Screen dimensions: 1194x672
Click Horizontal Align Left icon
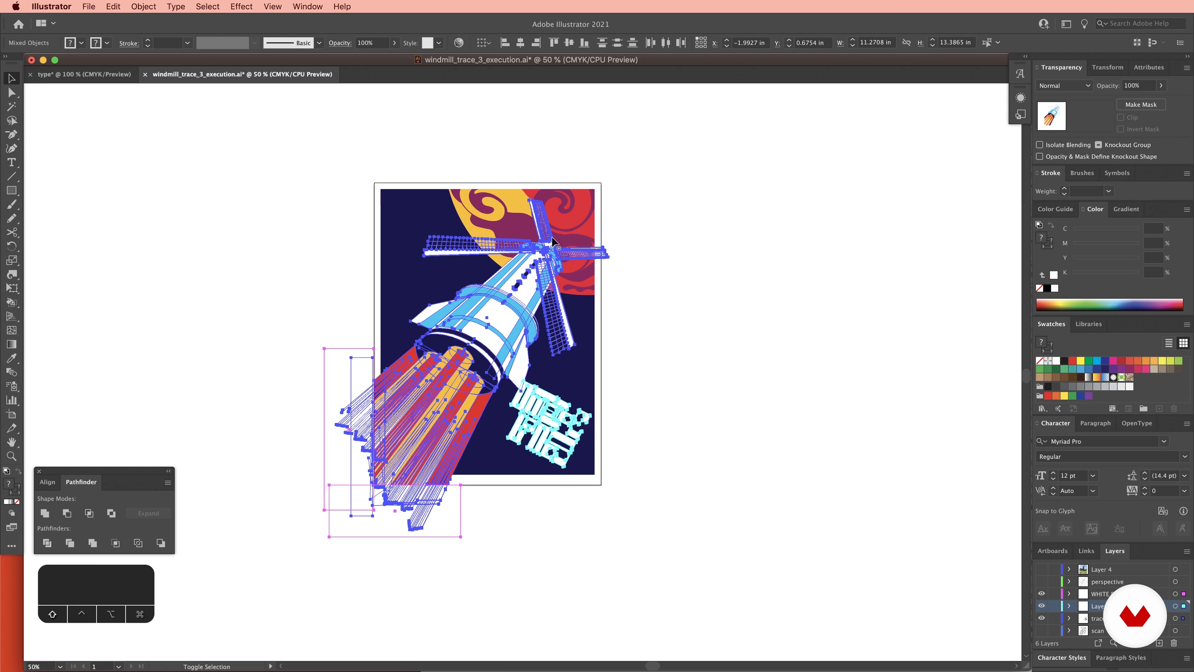point(505,43)
